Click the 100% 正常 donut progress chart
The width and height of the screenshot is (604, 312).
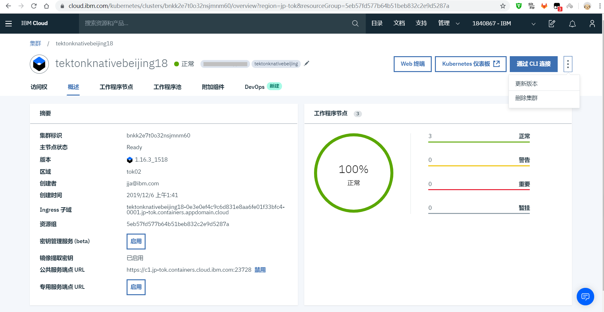(x=354, y=173)
